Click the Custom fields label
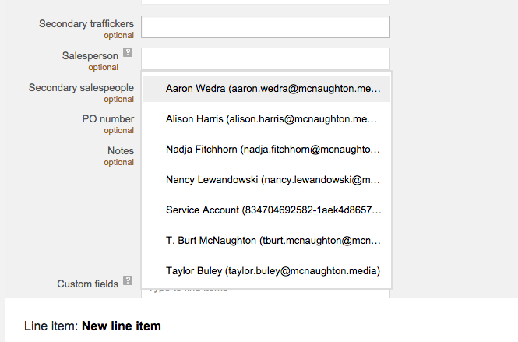 [87, 284]
